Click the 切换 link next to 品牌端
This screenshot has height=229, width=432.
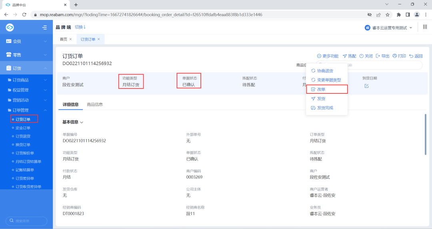tap(80, 27)
